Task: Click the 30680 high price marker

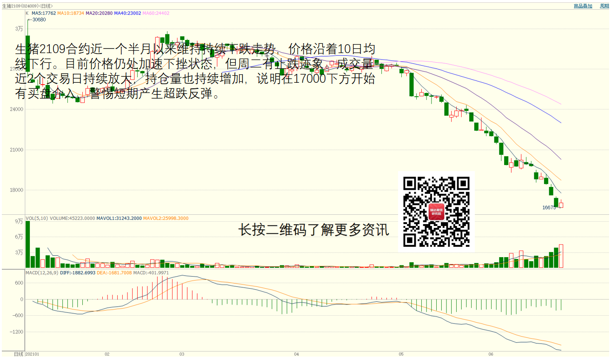Action: coord(39,20)
